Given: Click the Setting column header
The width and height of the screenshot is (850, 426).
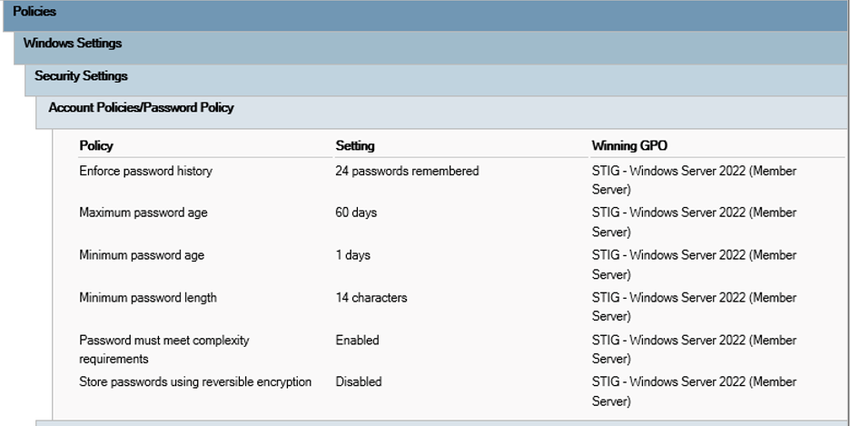Looking at the screenshot, I should pos(355,146).
